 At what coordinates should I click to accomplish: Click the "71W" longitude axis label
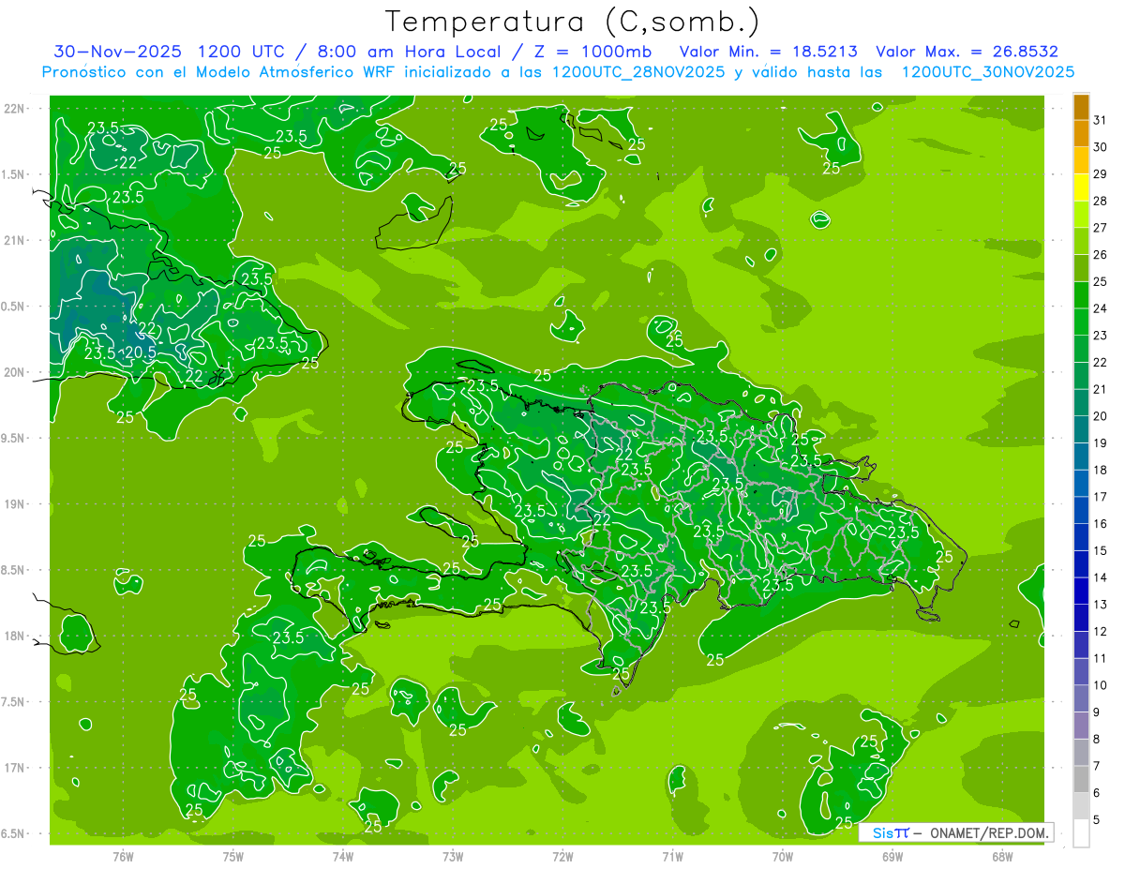(672, 857)
